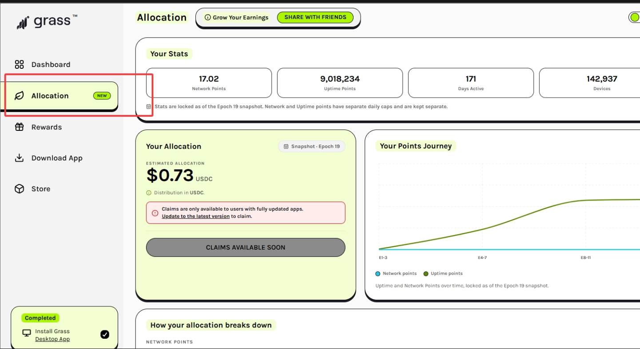Click the CLAIMS AVAILABLE SOON button
The image size is (640, 349).
(246, 247)
